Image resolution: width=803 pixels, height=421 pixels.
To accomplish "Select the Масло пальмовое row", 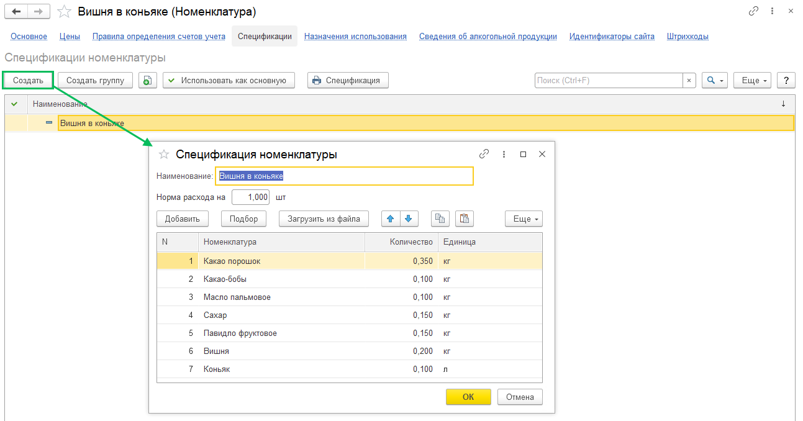I will 350,297.
